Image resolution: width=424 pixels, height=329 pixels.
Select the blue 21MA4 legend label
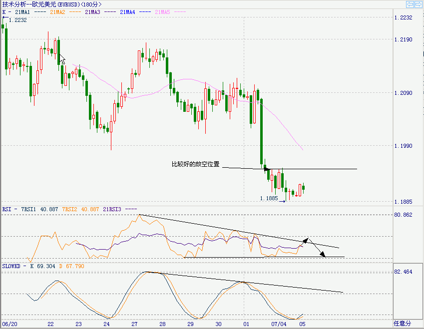point(127,12)
